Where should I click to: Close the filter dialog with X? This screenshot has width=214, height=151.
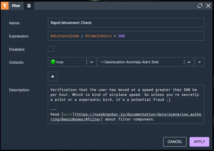208,6
